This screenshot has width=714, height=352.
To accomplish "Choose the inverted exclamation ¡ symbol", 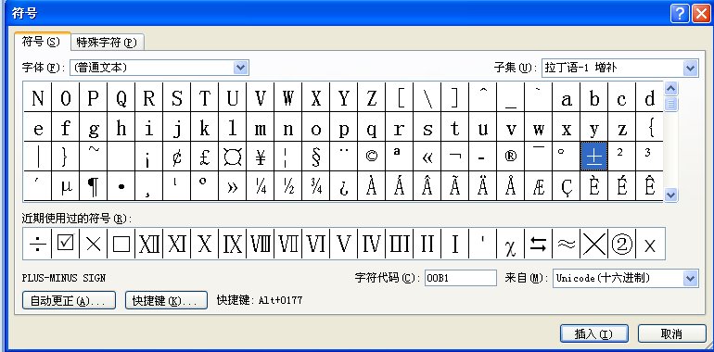I will (149, 156).
